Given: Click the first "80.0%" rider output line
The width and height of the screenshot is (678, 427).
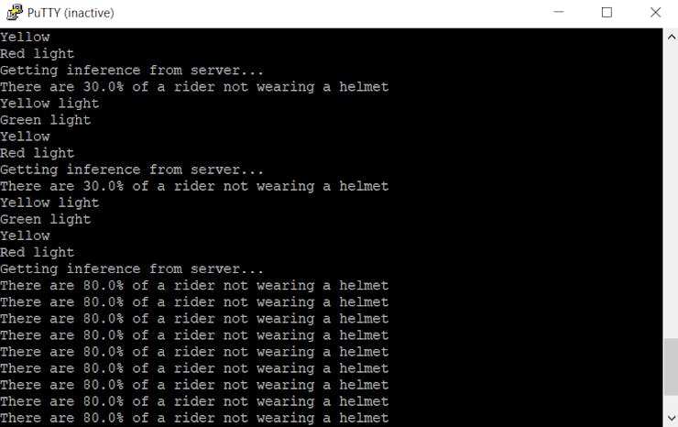Looking at the screenshot, I should point(194,286).
